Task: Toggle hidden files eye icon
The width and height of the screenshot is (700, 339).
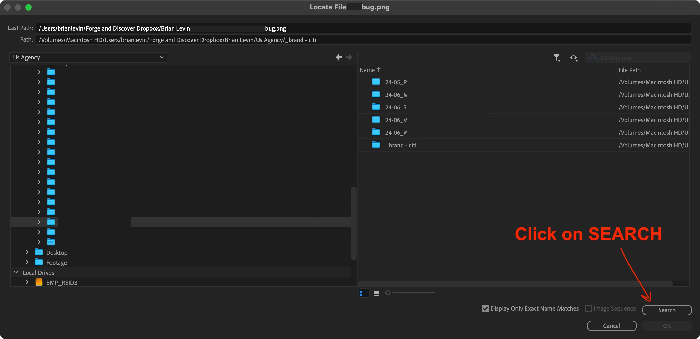Action: click(574, 57)
